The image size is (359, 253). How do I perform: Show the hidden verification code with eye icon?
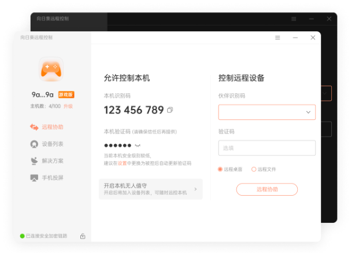[138, 145]
